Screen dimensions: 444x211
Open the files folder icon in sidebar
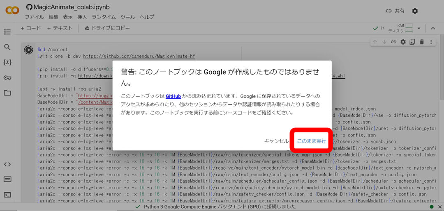[7, 93]
